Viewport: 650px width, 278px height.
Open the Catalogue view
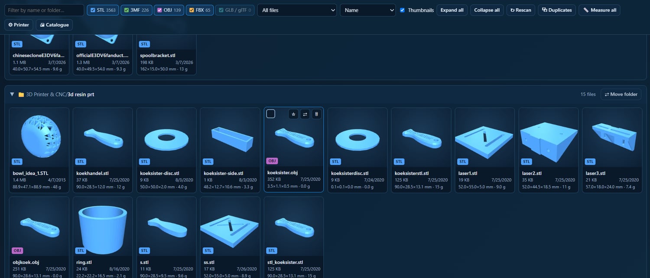(54, 25)
